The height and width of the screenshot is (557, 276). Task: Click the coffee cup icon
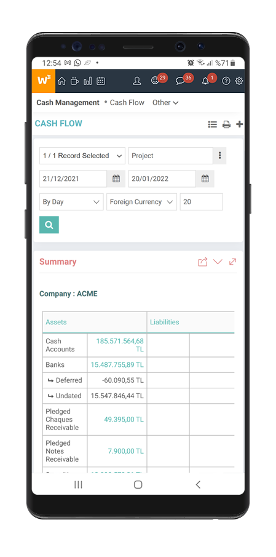coord(74,81)
